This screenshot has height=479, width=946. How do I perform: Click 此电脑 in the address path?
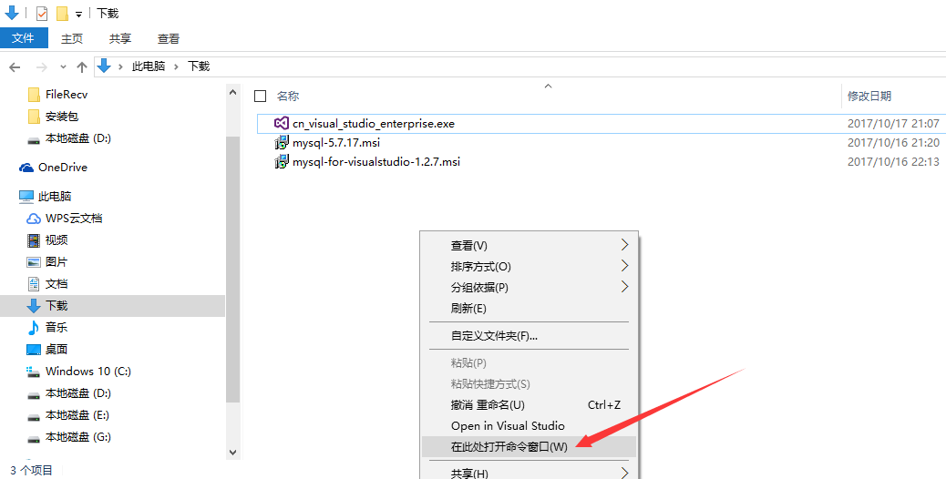pyautogui.click(x=149, y=66)
